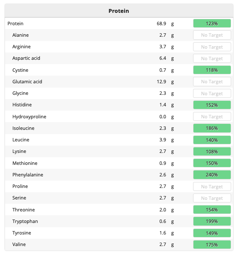Click the Isoleucine 186% target bar

tap(212, 128)
